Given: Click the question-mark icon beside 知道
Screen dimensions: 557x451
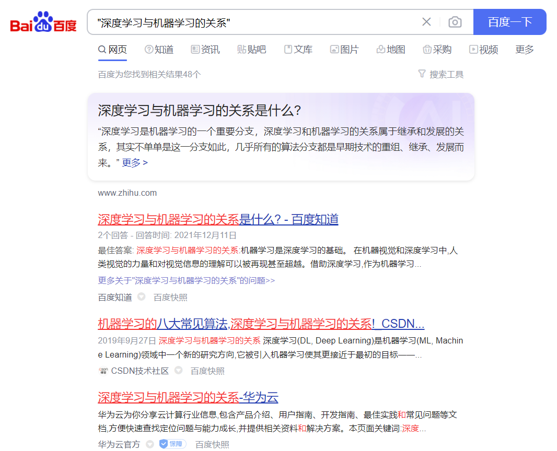Looking at the screenshot, I should click(x=149, y=49).
